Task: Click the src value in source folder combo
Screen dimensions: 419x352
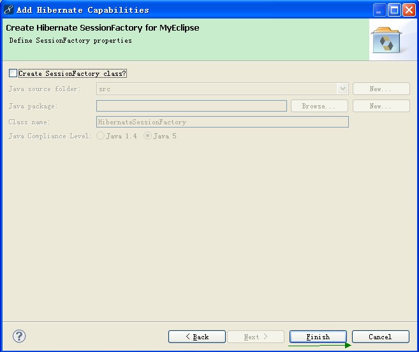Action: 105,89
